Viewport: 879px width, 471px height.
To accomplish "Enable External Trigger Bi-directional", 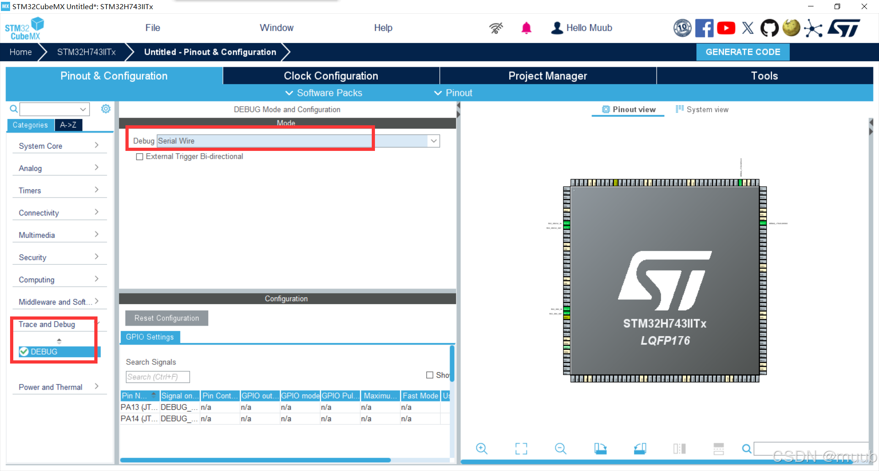I will coord(140,156).
